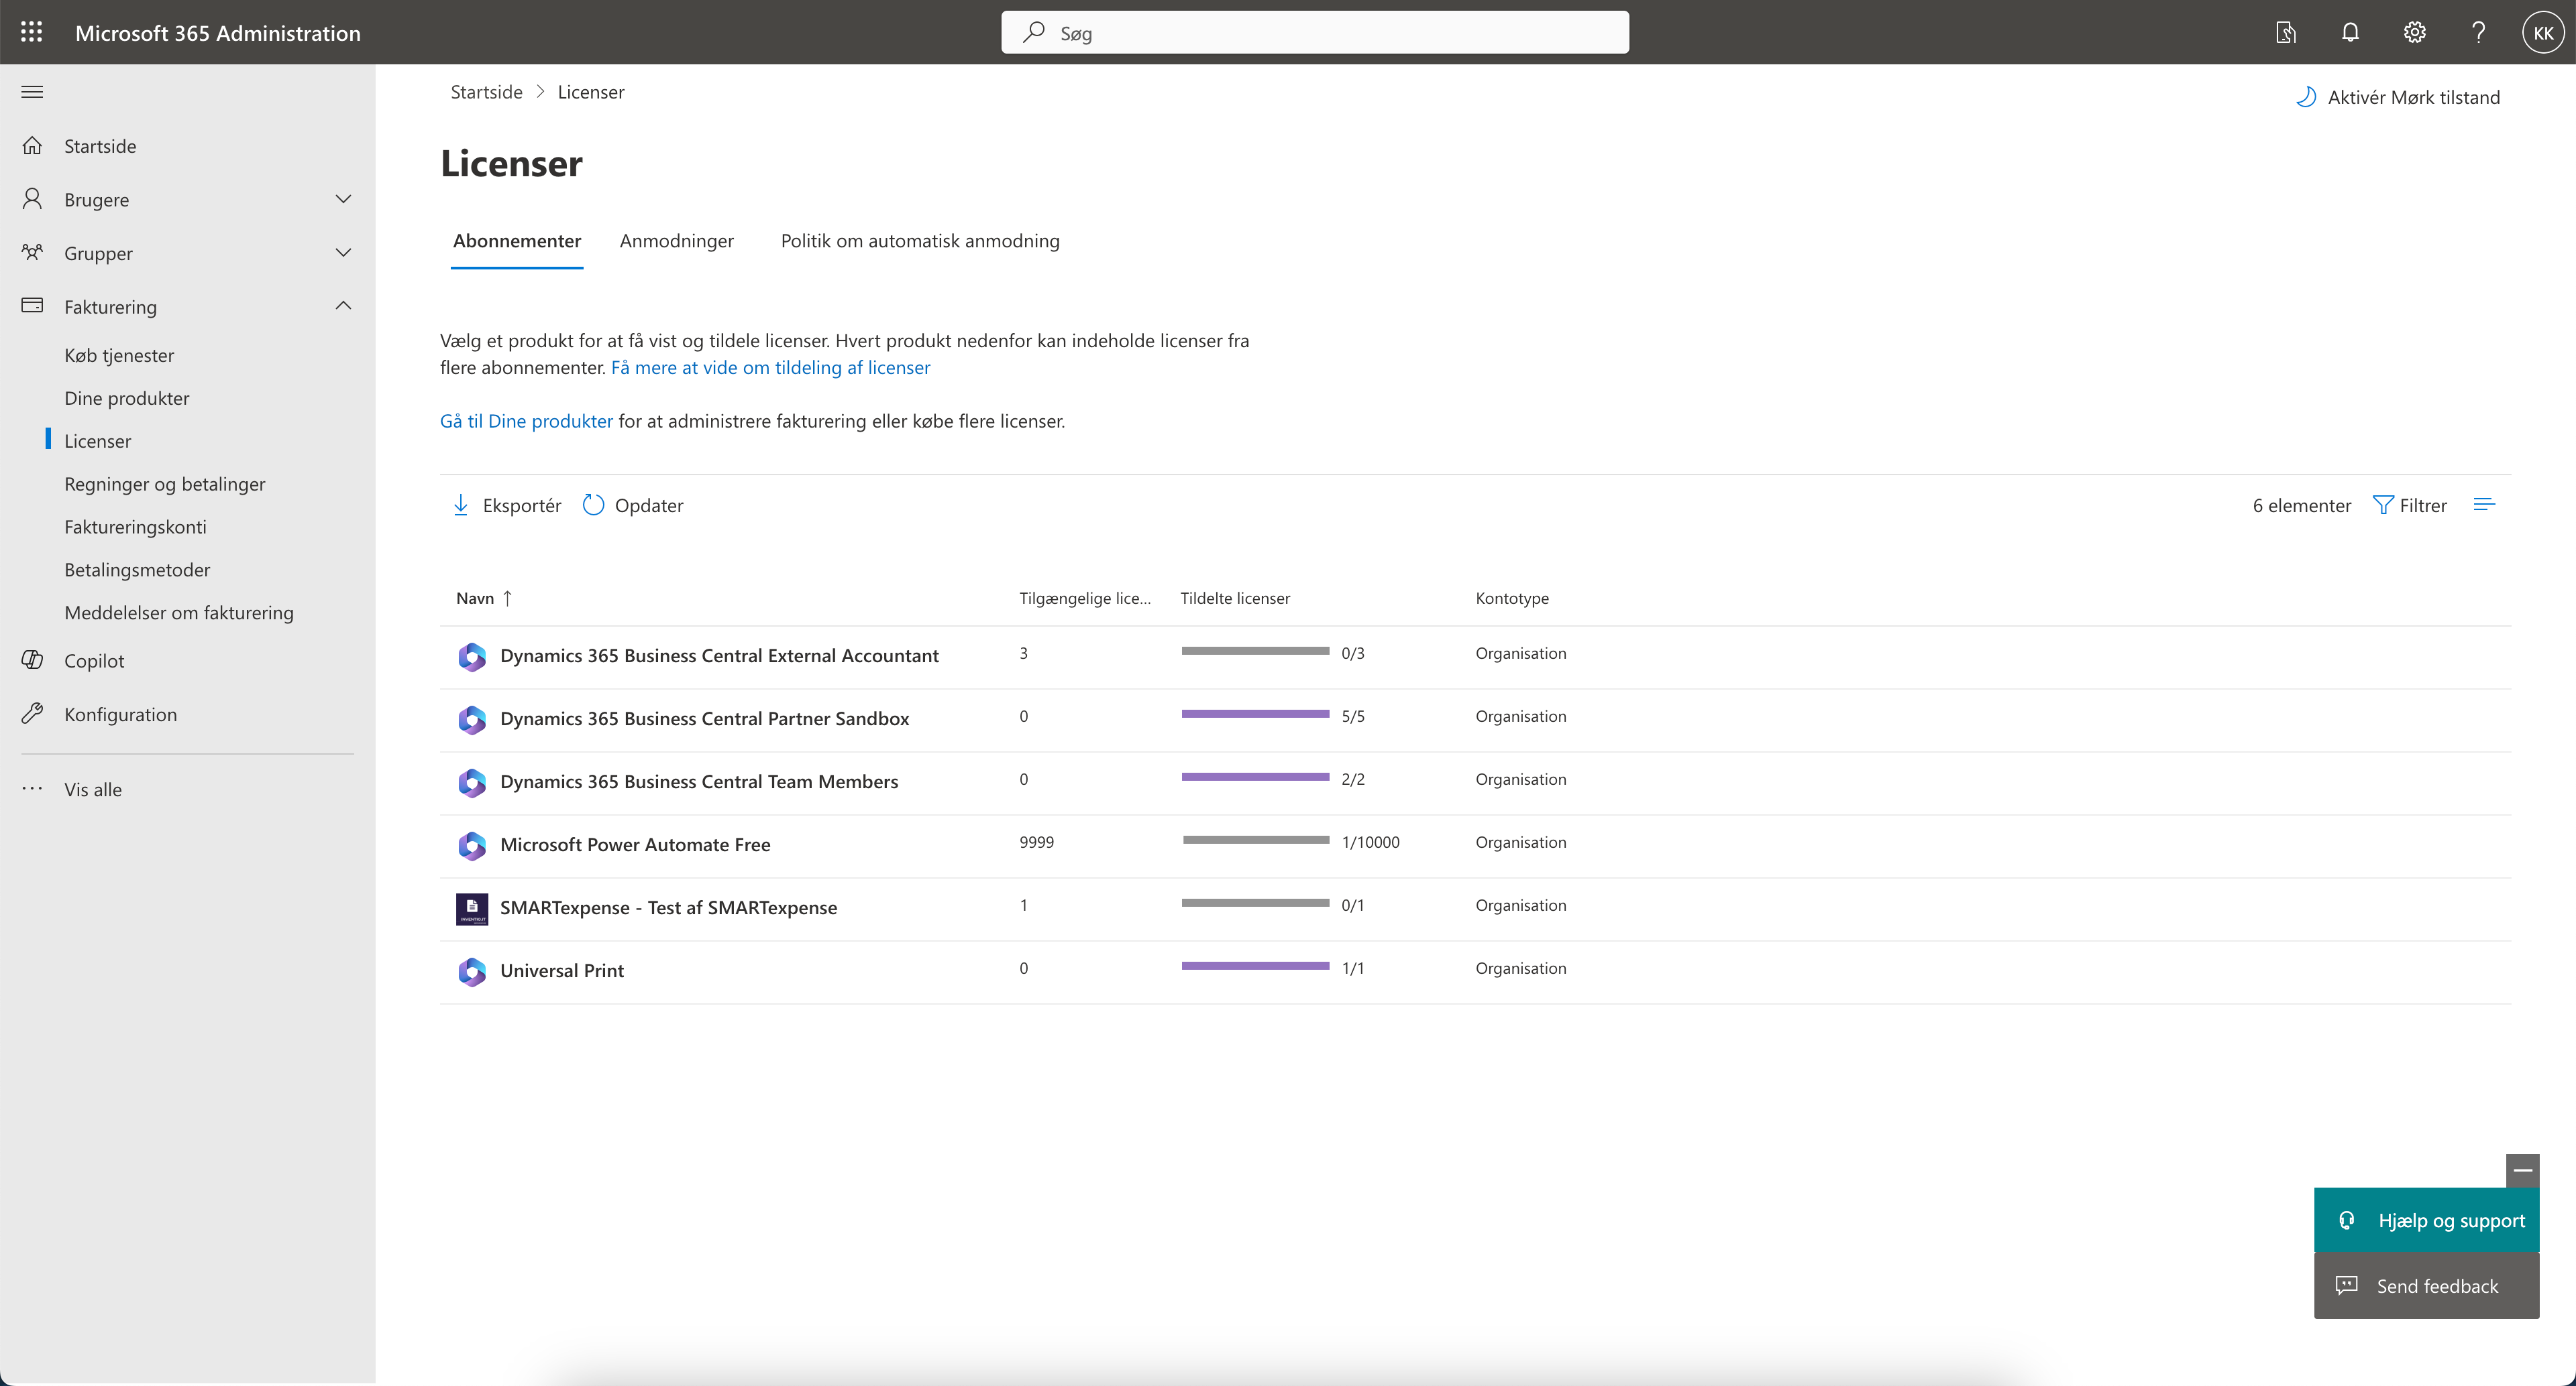Click the list view options icon
Image resolution: width=2576 pixels, height=1386 pixels.
tap(2484, 505)
